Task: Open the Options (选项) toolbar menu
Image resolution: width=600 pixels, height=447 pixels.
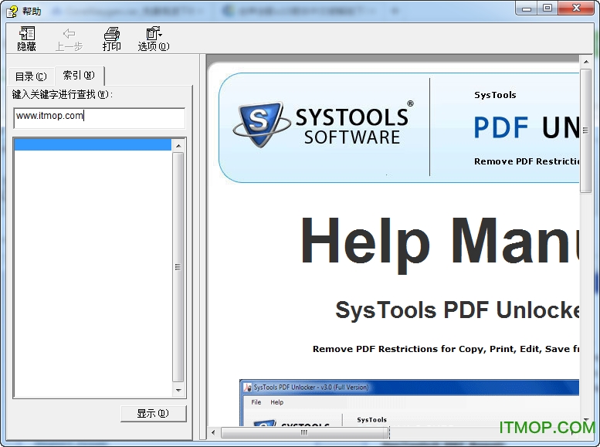Action: point(154,39)
